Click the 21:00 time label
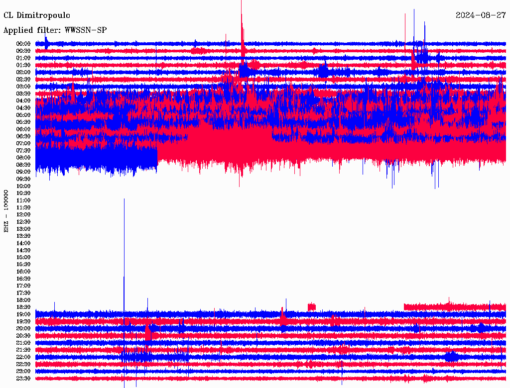The image size is (510, 388). [23, 343]
